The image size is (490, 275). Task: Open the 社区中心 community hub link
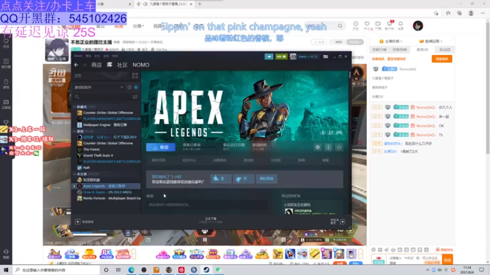(189, 160)
